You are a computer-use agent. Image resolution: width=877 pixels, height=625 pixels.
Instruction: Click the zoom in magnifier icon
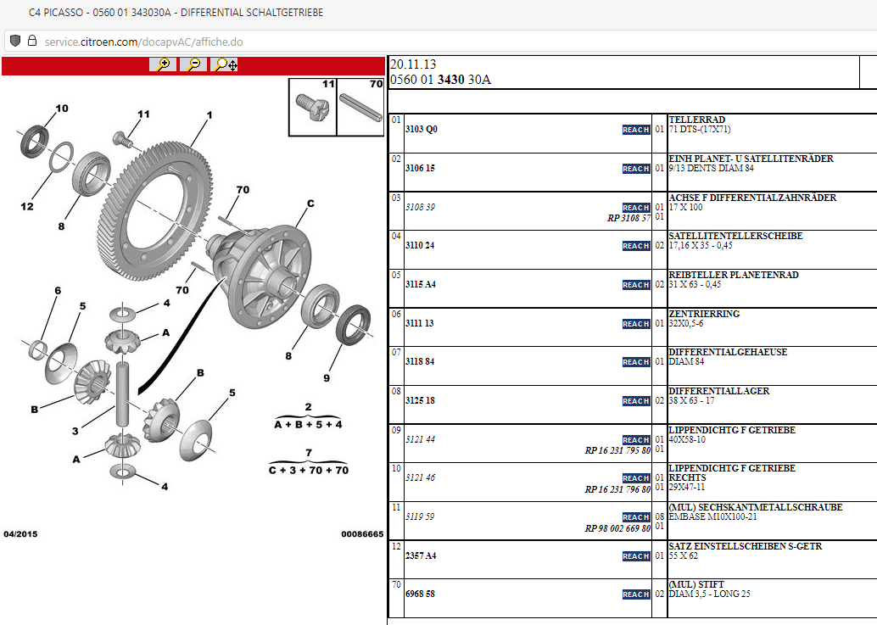163,64
